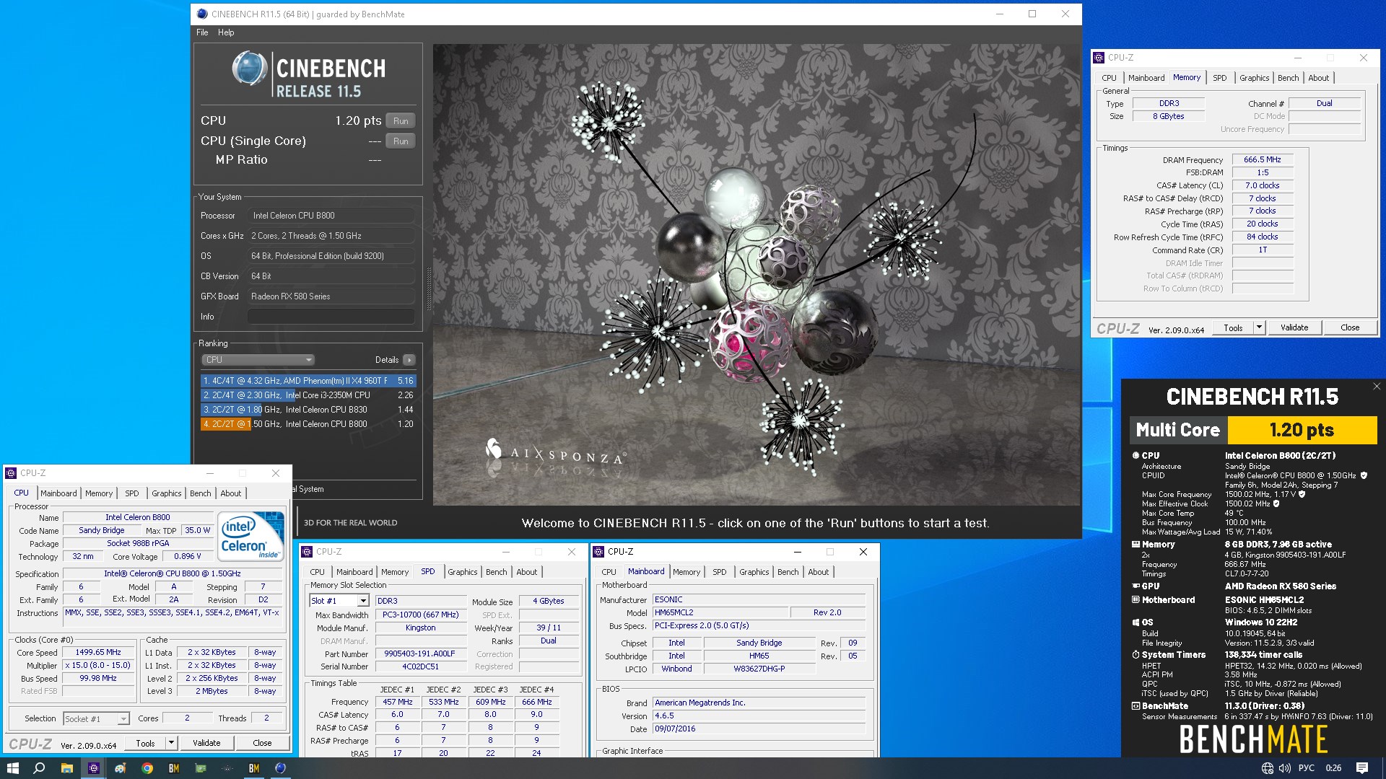Click the OS Windows icon in BenchMate
Screen dimensions: 1386x779
1136,622
